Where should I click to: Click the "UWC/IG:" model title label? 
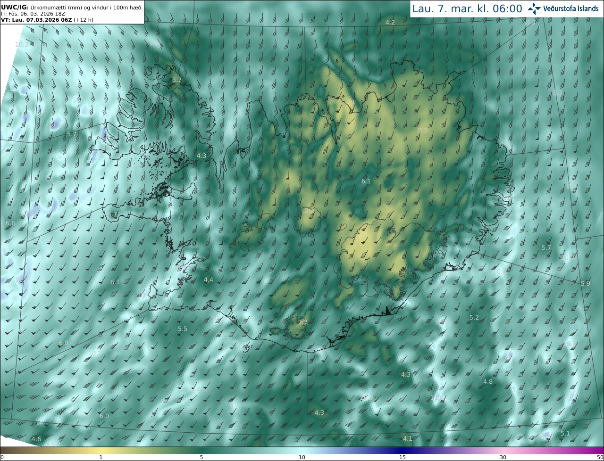pos(15,7)
